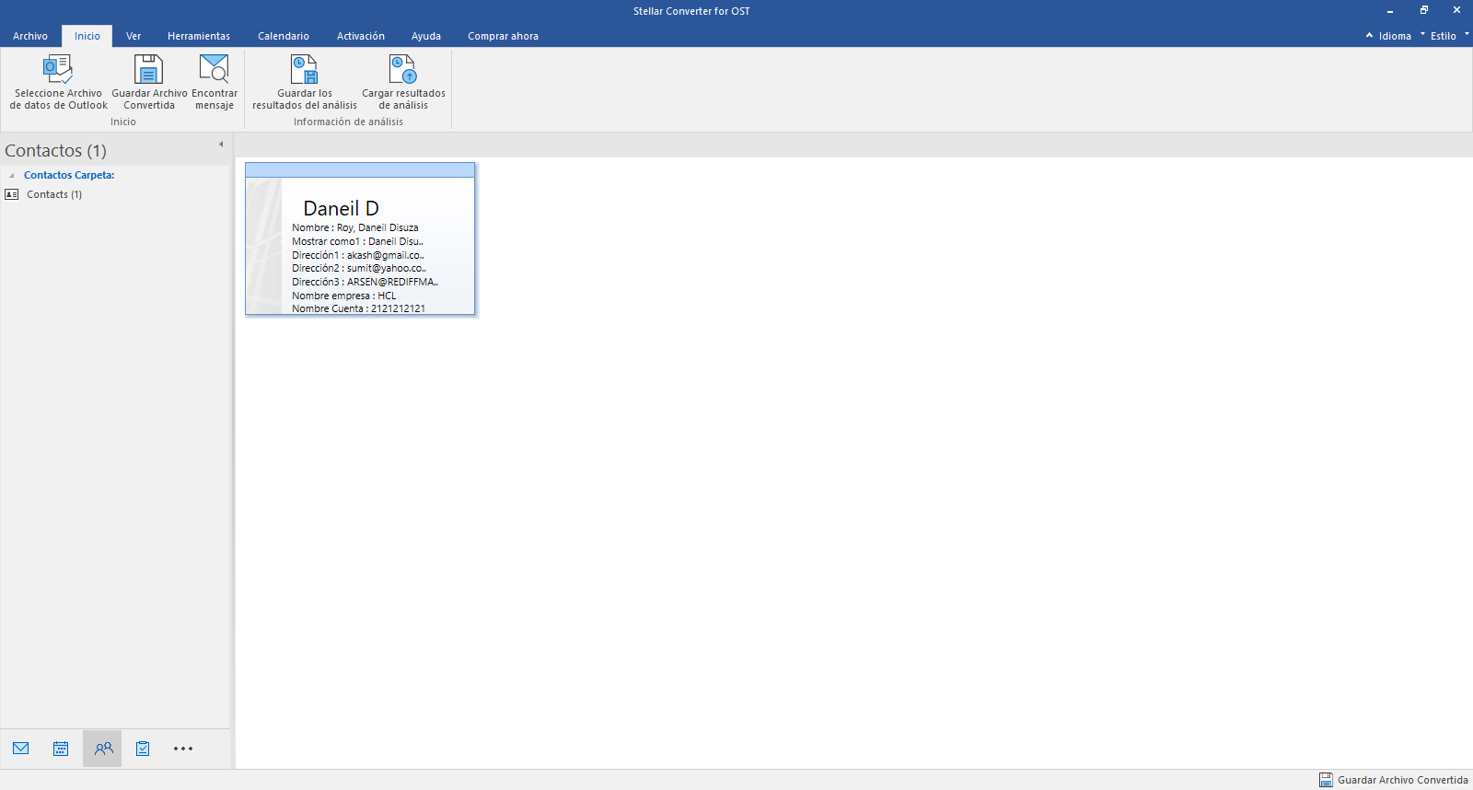This screenshot has height=790, width=1473.
Task: Open the Tasks view icon
Action: (143, 749)
